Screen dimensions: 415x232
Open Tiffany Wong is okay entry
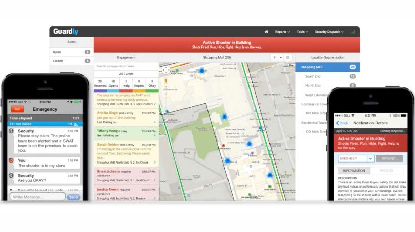click(x=126, y=133)
